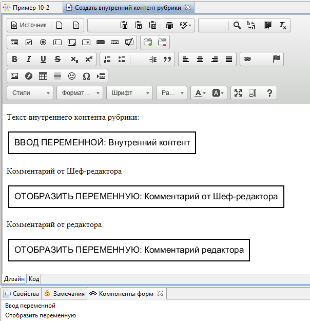310x321 pixels.
Task: Insert special character with Omega icon
Action: (x=86, y=76)
